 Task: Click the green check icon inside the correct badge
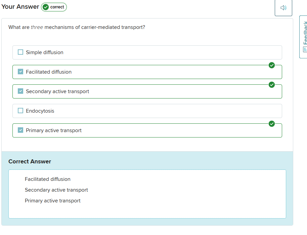click(46, 7)
